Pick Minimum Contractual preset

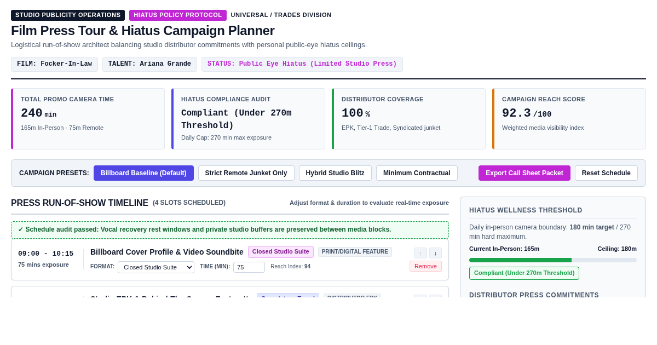(x=417, y=173)
